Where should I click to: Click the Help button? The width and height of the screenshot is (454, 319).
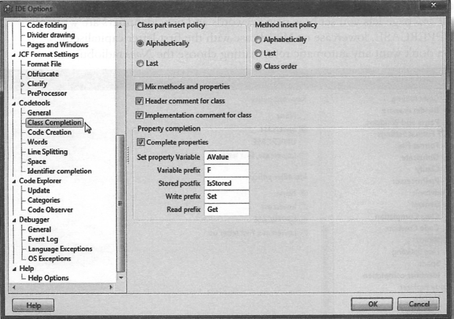click(x=33, y=305)
